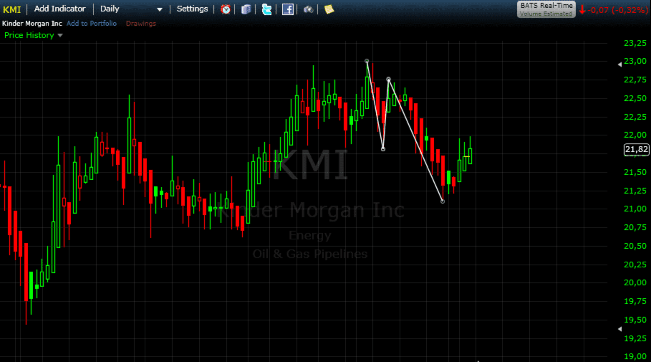651x362 pixels.
Task: Click the 20,50 price axis label
Action: click(635, 246)
